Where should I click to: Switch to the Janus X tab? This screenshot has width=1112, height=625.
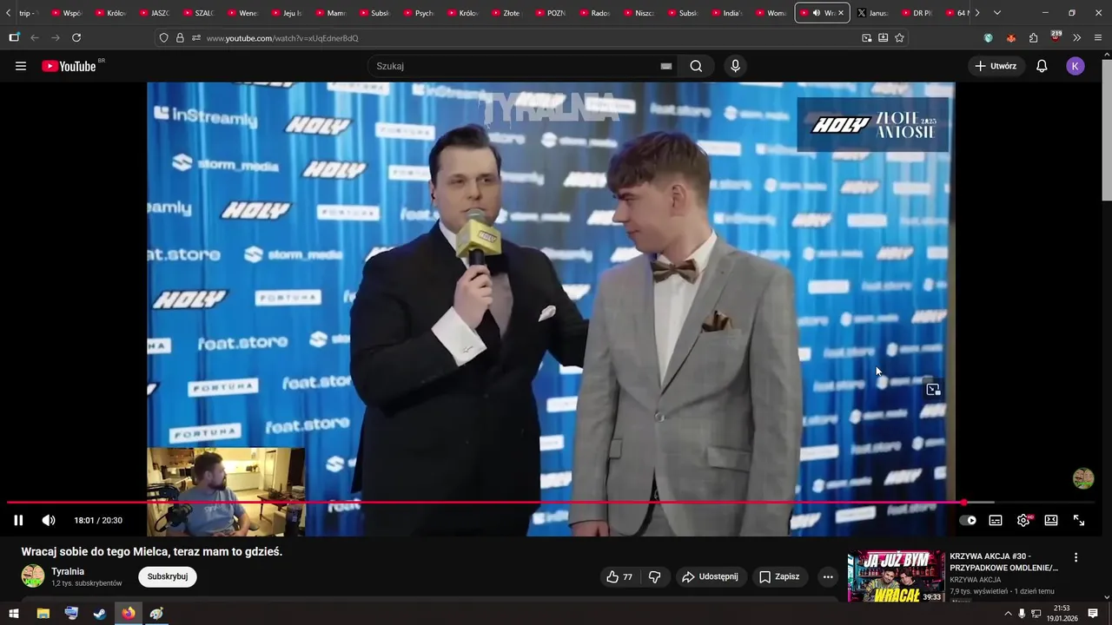click(873, 13)
